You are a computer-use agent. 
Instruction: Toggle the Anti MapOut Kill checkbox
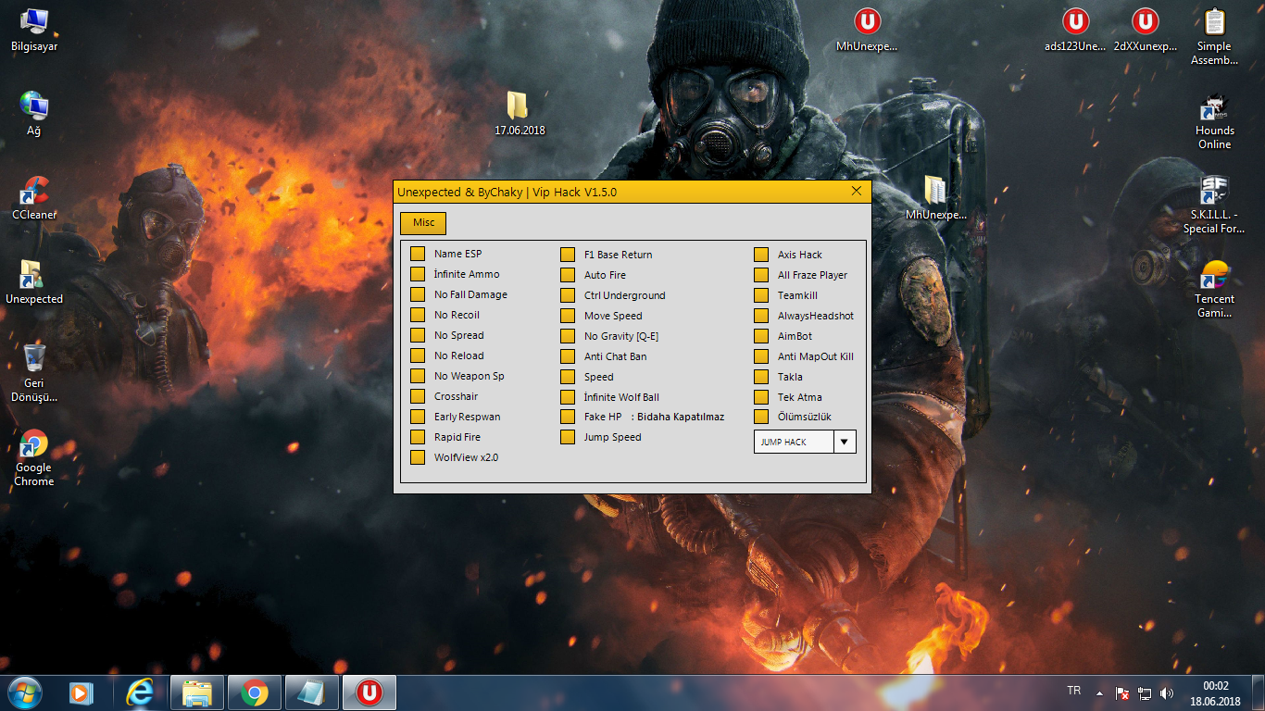coord(761,356)
